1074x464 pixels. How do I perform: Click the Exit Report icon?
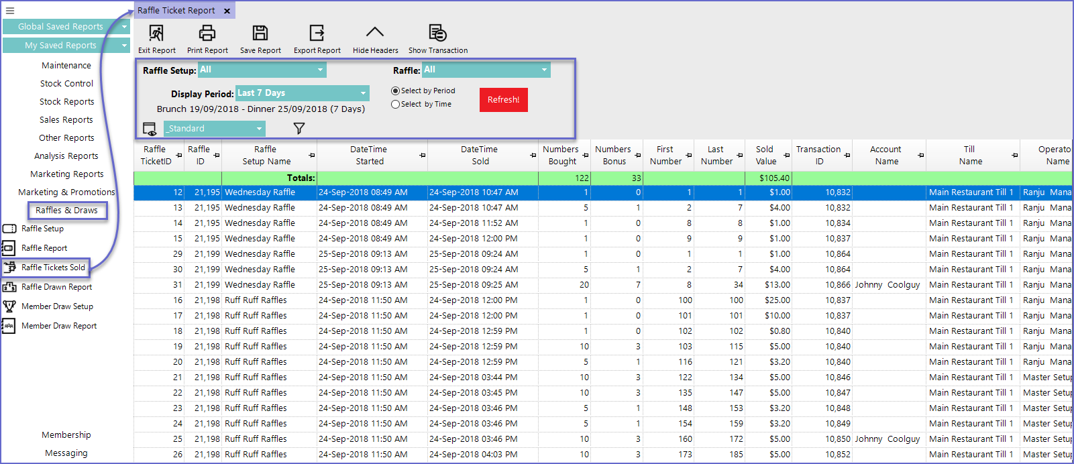pos(156,33)
